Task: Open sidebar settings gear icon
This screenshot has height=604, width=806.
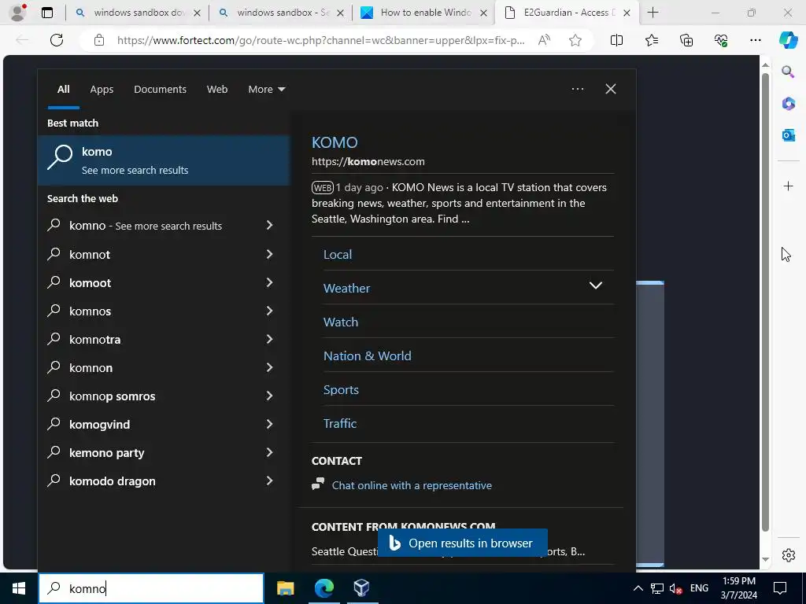Action: click(x=789, y=555)
